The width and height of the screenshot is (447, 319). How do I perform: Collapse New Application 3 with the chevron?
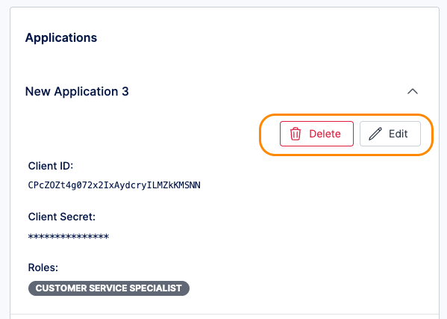click(413, 91)
